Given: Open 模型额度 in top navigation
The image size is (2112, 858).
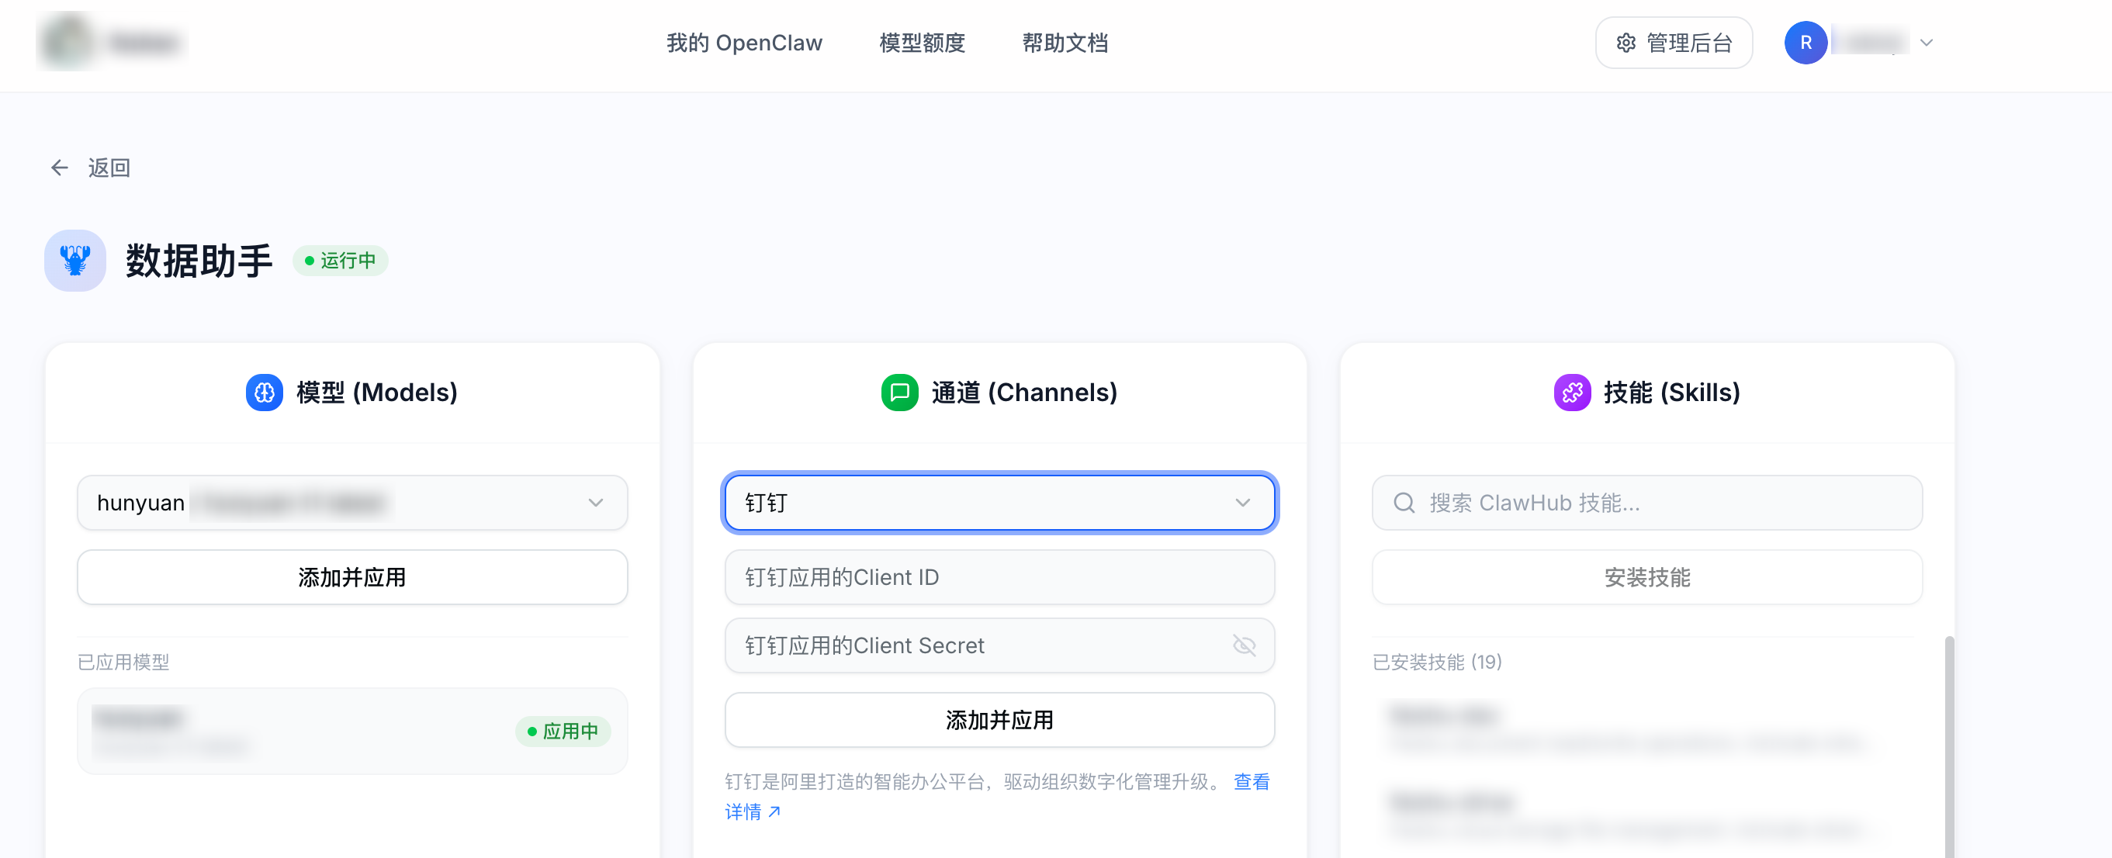Looking at the screenshot, I should coord(922,43).
